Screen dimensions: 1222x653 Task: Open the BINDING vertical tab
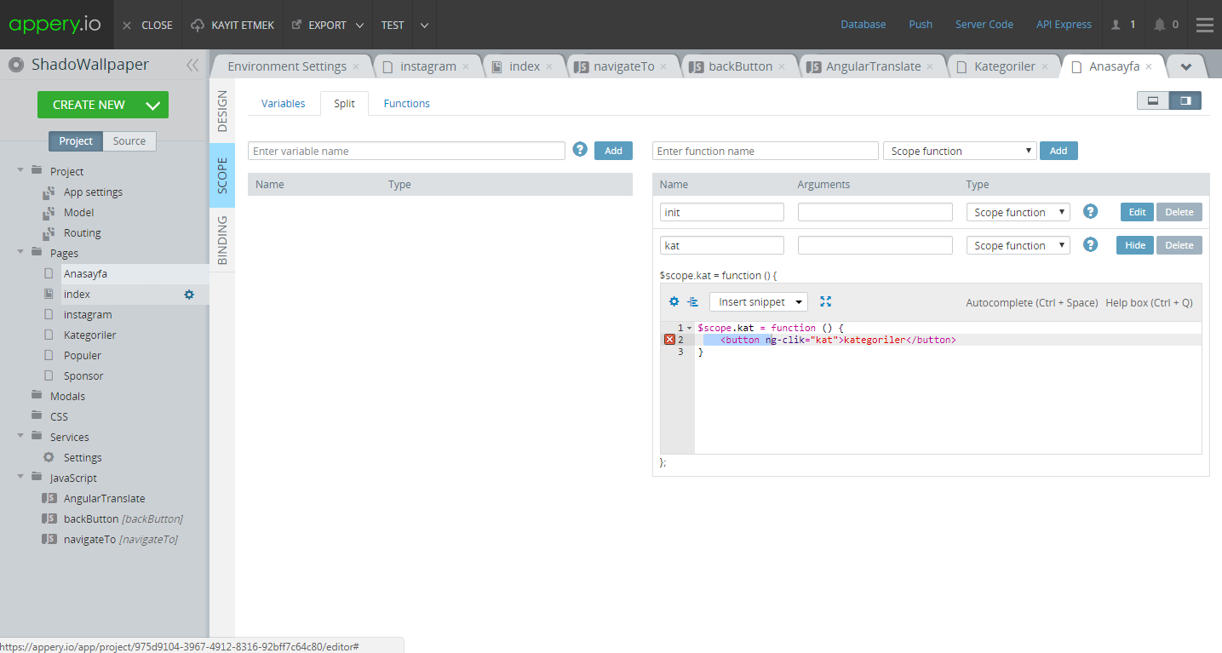pyautogui.click(x=222, y=240)
